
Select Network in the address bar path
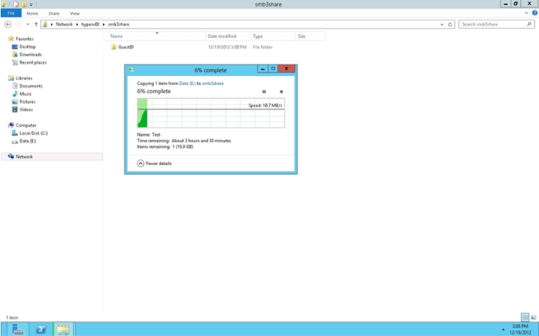click(64, 24)
